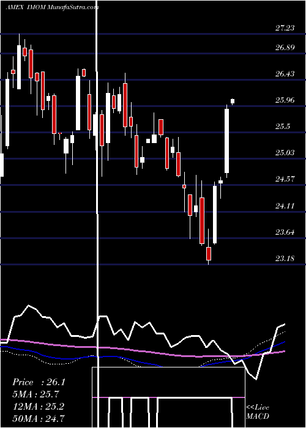
Task: Click the 26.43 price axis label
Action: point(285,74)
